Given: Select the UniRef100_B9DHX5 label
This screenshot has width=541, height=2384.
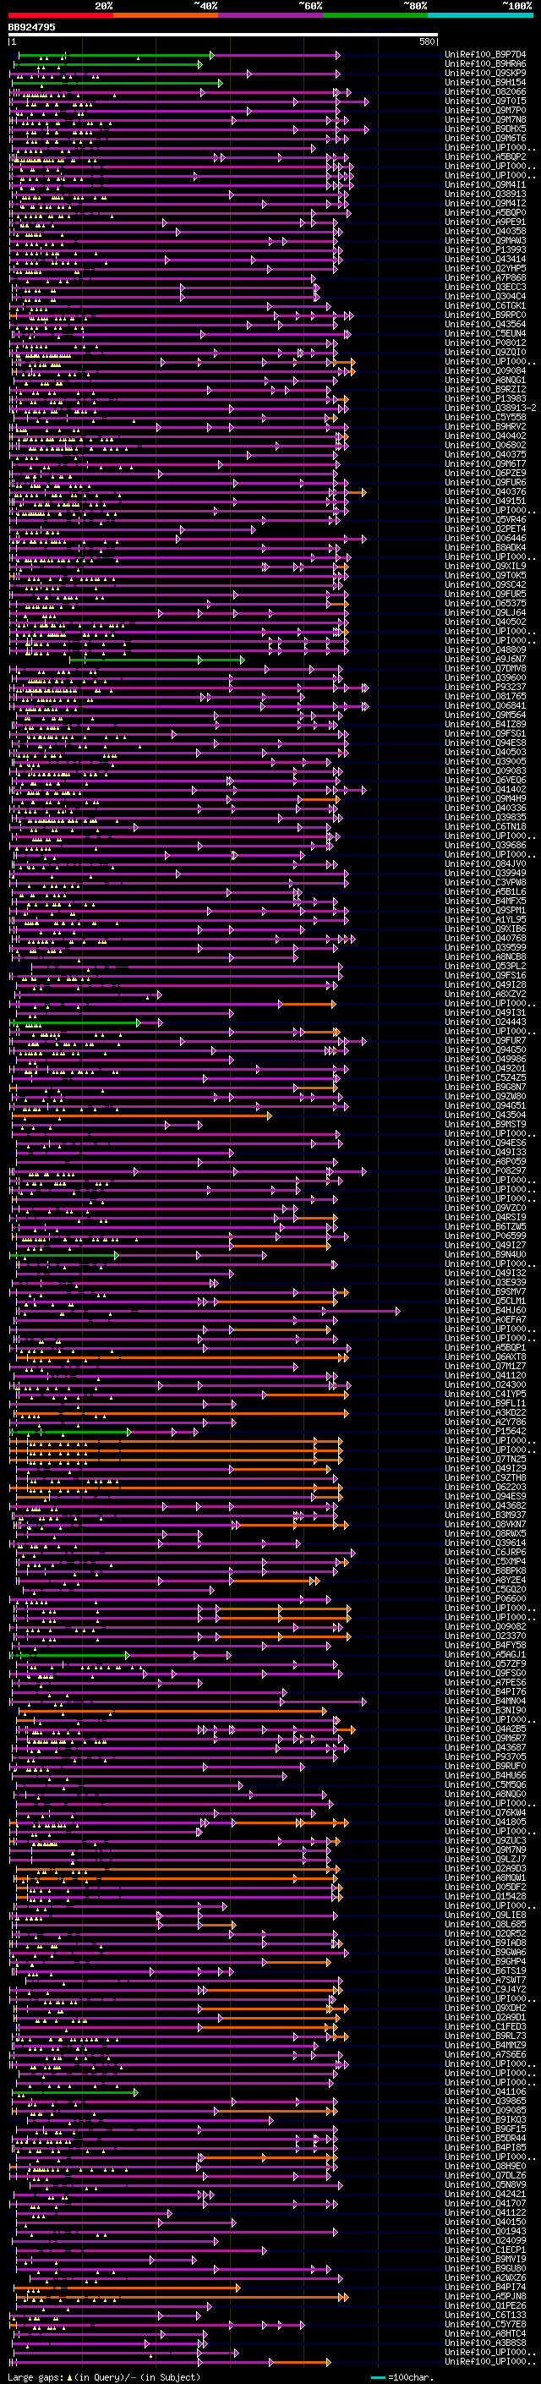Looking at the screenshot, I should tap(485, 129).
